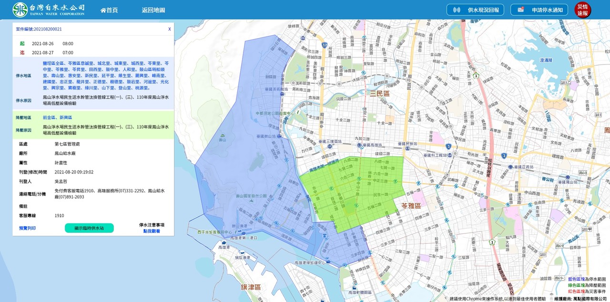Open the 供水現況回報 button
The height and width of the screenshot is (302, 610).
[x=475, y=10]
